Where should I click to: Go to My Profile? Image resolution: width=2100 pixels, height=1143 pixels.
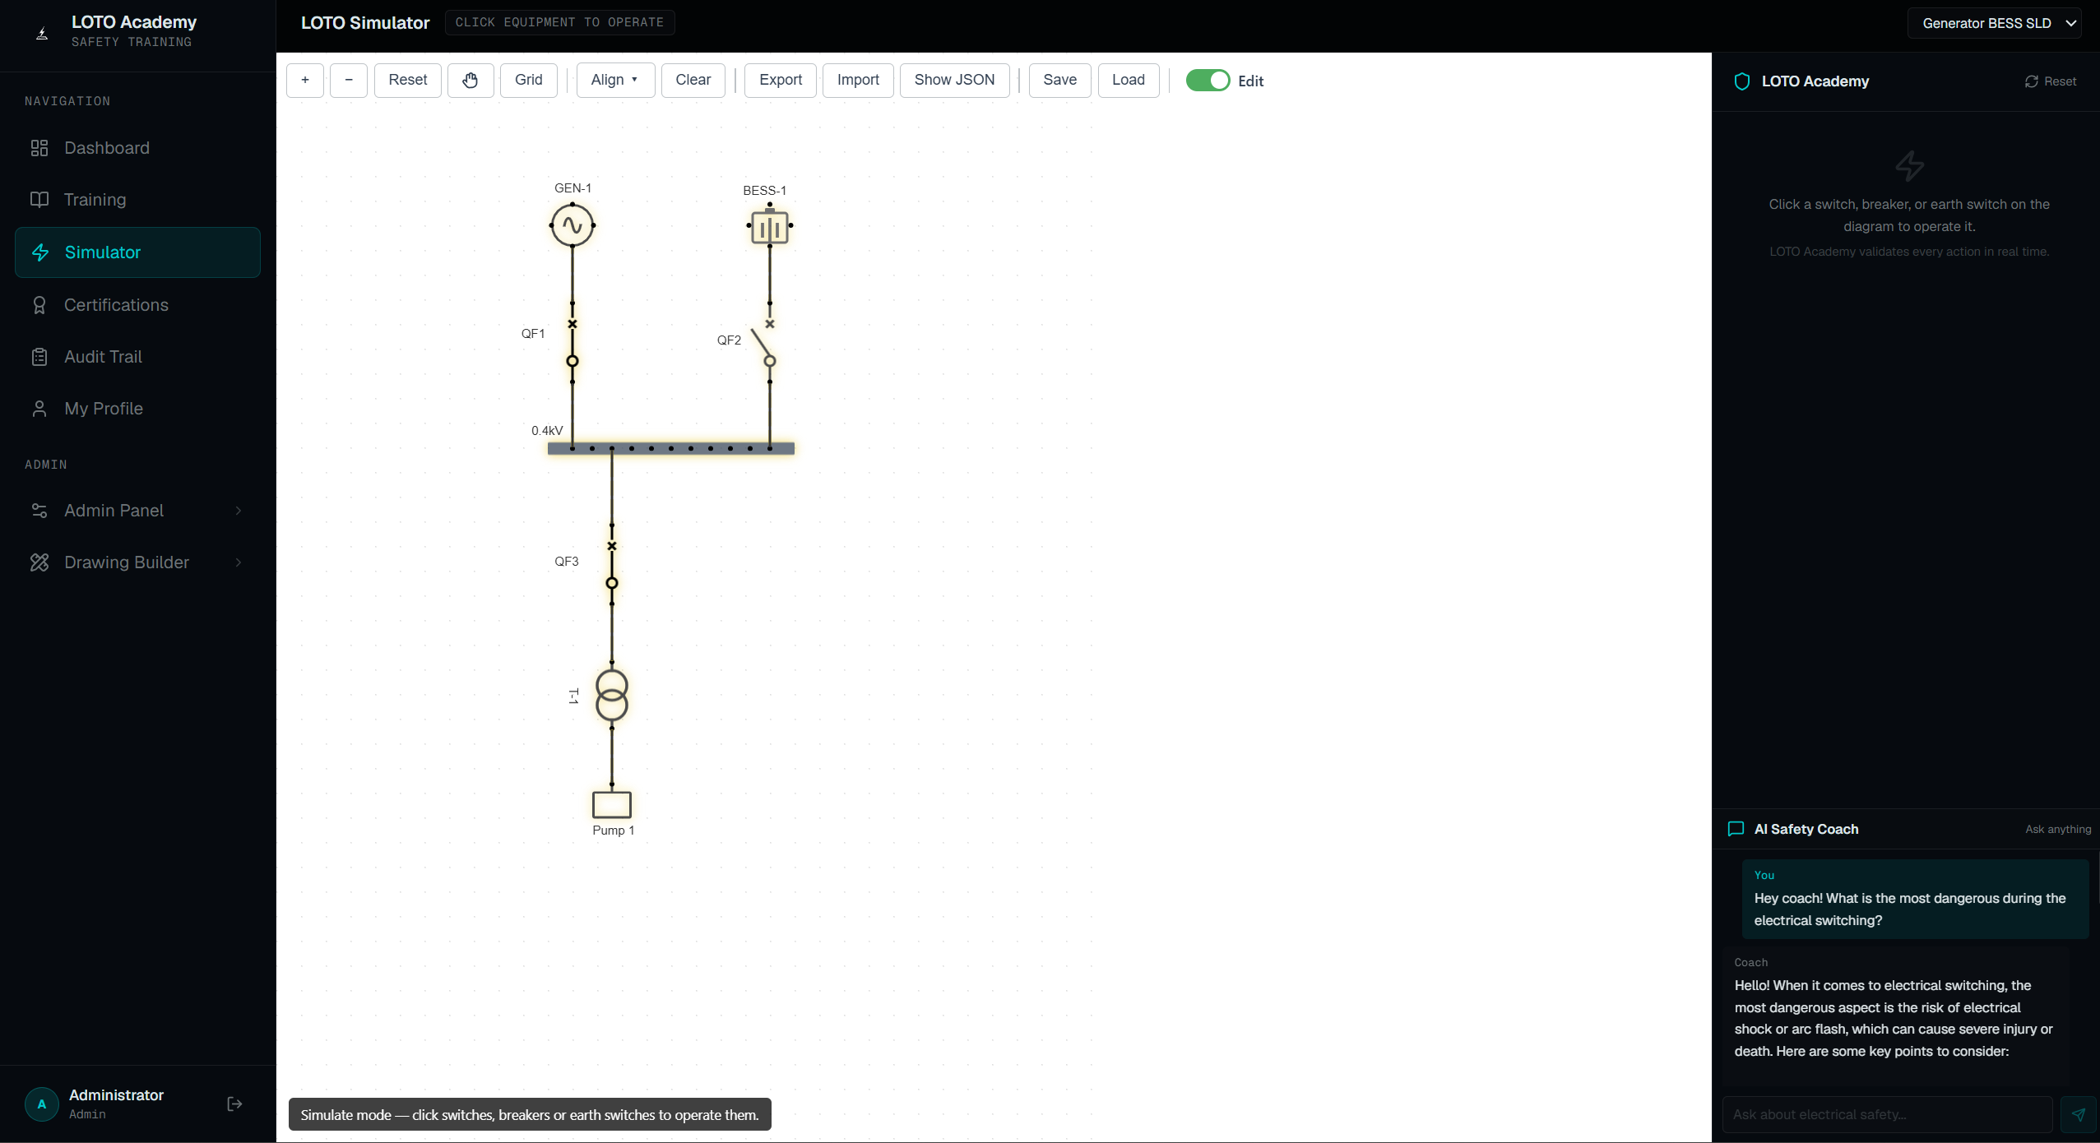click(137, 409)
